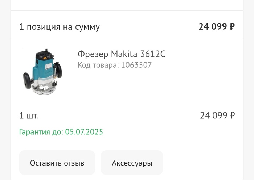Open the Аксессуары button
Screen dimensions: 254x180
click(132, 163)
